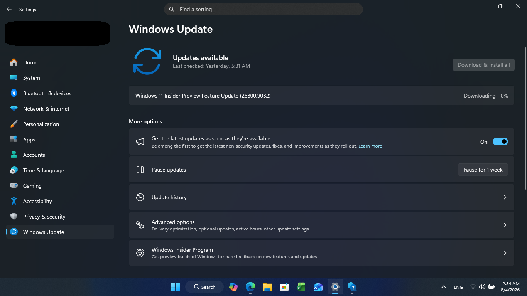Expand the Advanced options chevron
This screenshot has width=527, height=296.
coord(505,225)
